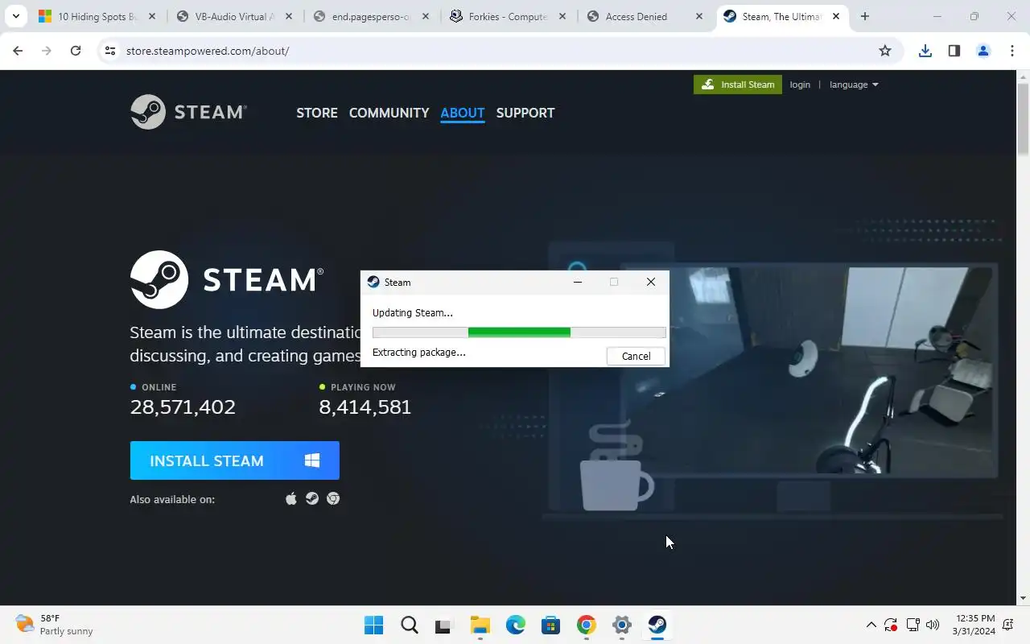Screen dimensions: 1030x644
Task: Minimize the Steam updater dialog
Action: 578,282
